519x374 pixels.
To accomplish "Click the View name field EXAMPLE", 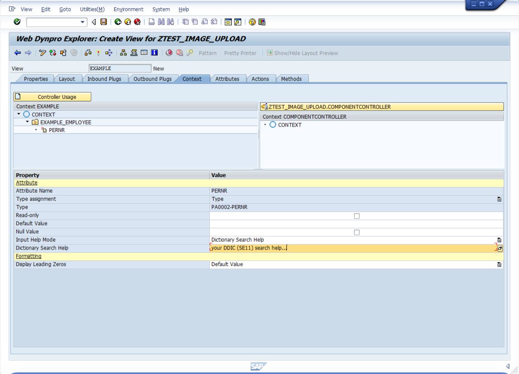I will [x=119, y=68].
